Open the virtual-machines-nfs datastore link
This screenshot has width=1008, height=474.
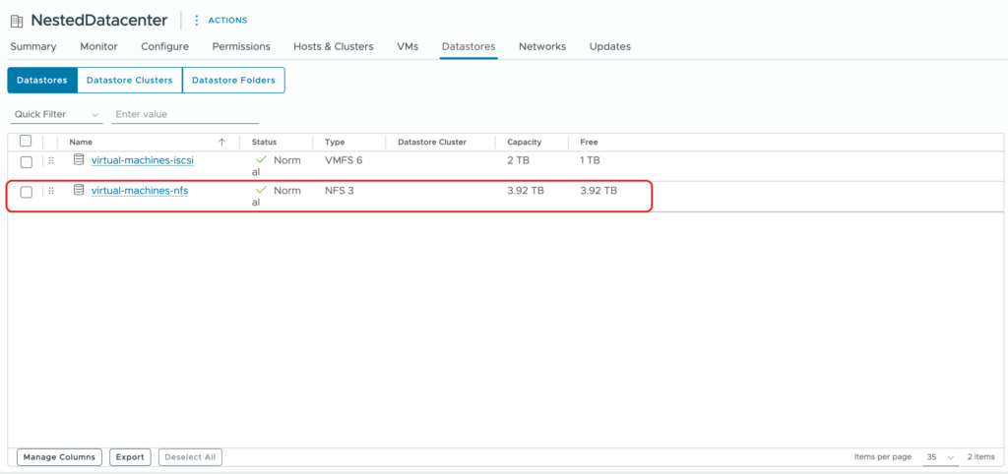139,191
